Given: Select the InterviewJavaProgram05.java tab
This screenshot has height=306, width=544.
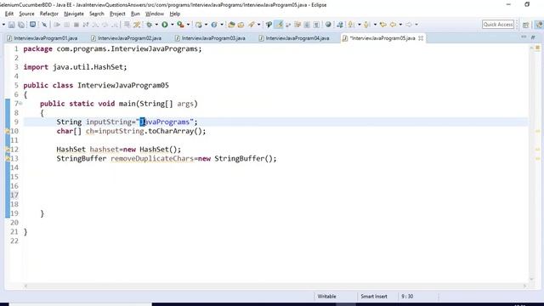Looking at the screenshot, I should (382, 38).
